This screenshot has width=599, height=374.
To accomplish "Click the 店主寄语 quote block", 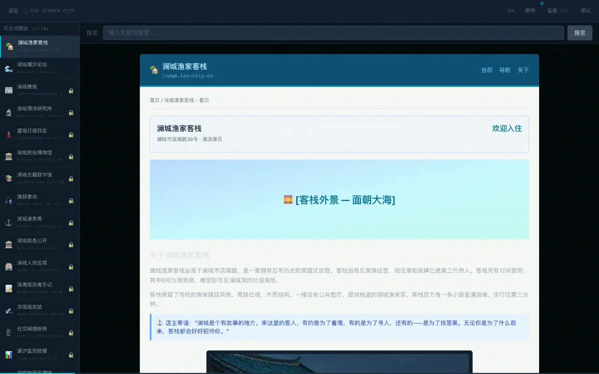I will click(x=339, y=327).
